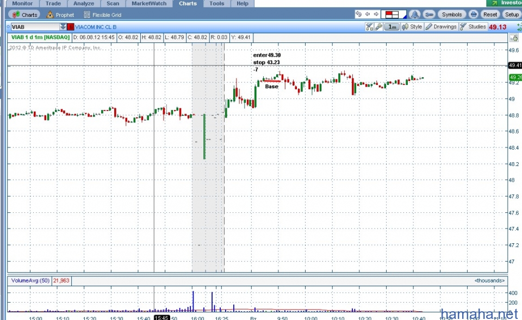
Task: Click the green 49.26 last price bubble
Action: coord(515,77)
